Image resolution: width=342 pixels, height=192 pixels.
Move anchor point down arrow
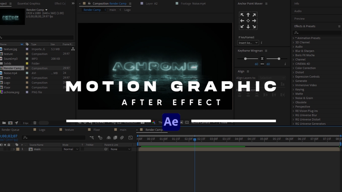[248, 27]
